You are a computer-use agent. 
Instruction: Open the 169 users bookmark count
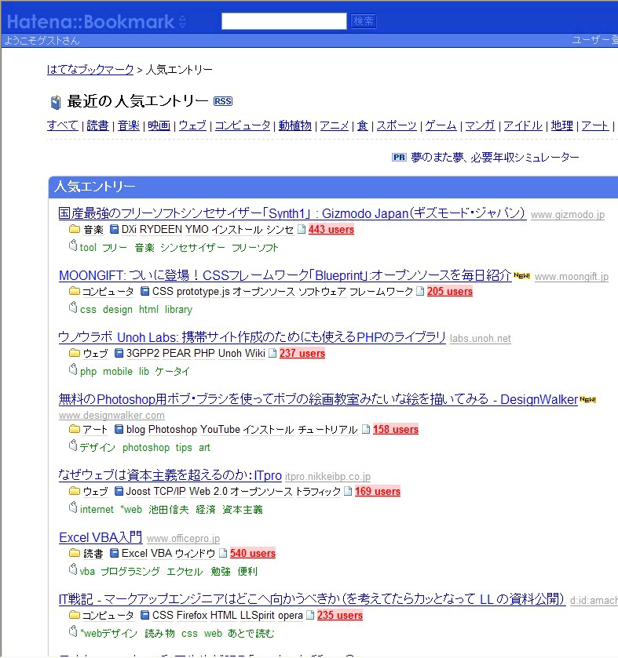pyautogui.click(x=377, y=492)
